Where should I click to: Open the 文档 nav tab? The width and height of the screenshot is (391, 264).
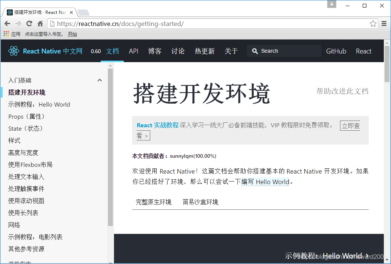click(x=112, y=51)
